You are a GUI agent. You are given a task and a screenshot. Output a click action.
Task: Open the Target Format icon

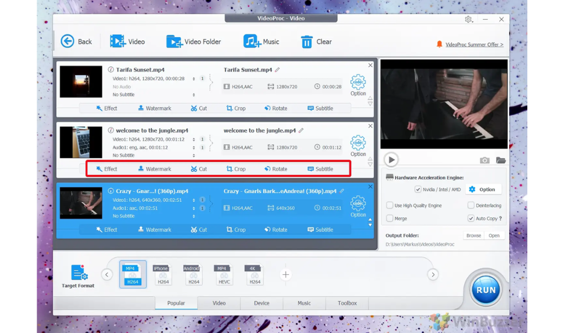[x=79, y=273]
